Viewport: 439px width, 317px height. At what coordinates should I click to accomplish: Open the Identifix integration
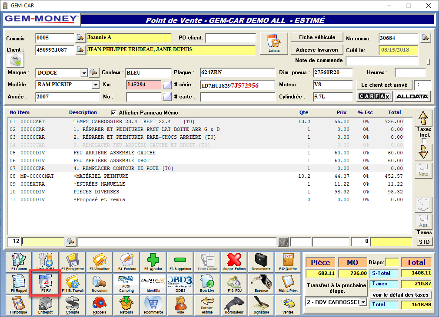[x=153, y=284]
